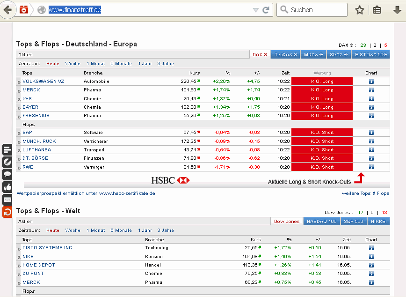Open the DT. BÖRSE stock link
The width and height of the screenshot is (406, 297).
[35, 158]
